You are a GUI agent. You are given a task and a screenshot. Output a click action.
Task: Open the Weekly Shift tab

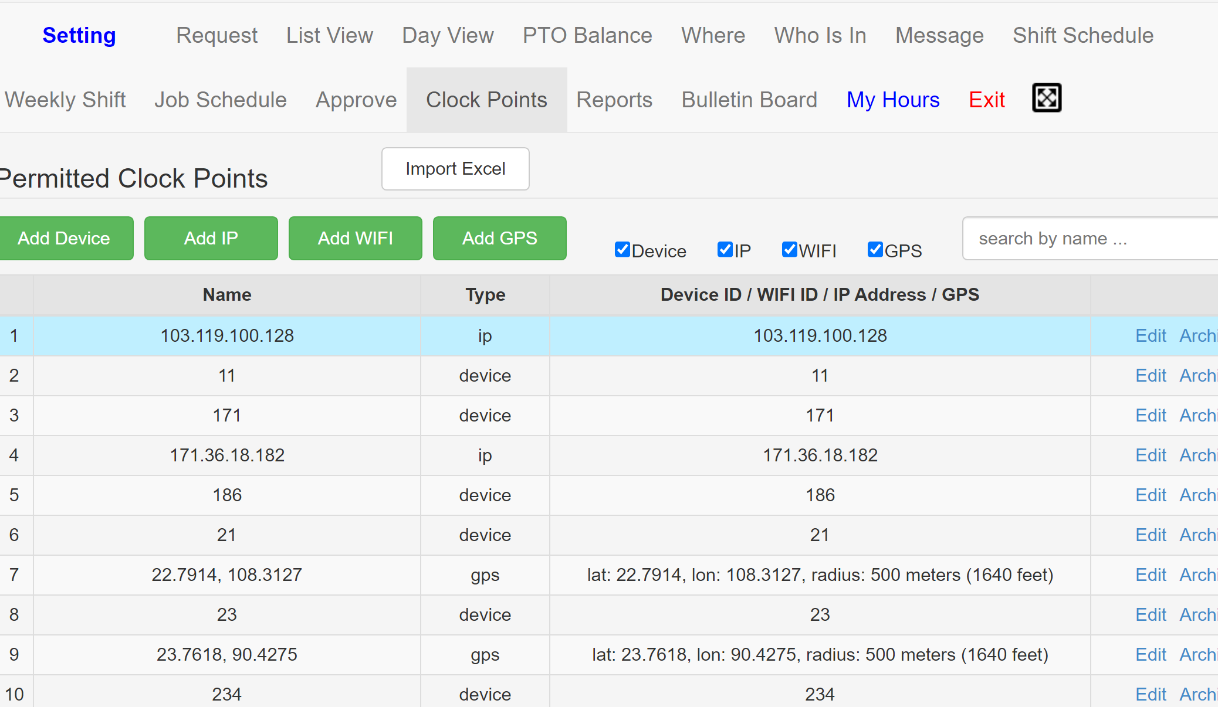tap(65, 100)
